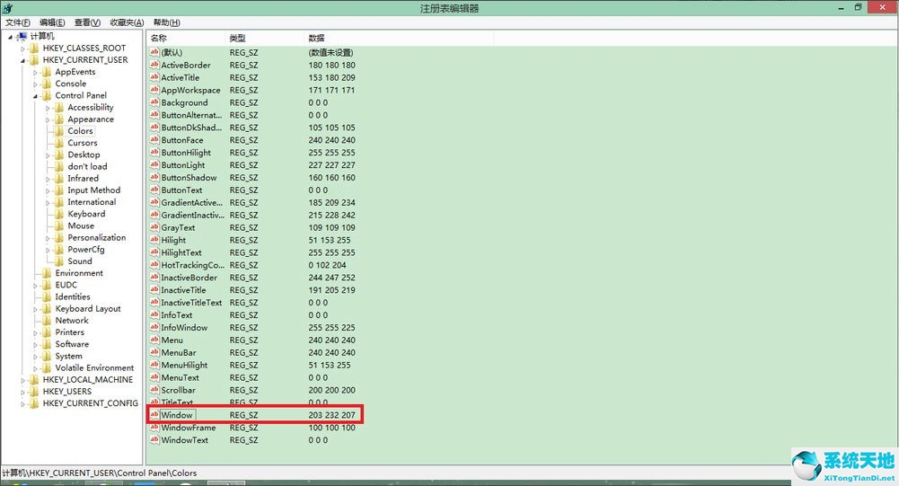Expand the AppEvents key arrow

point(36,72)
